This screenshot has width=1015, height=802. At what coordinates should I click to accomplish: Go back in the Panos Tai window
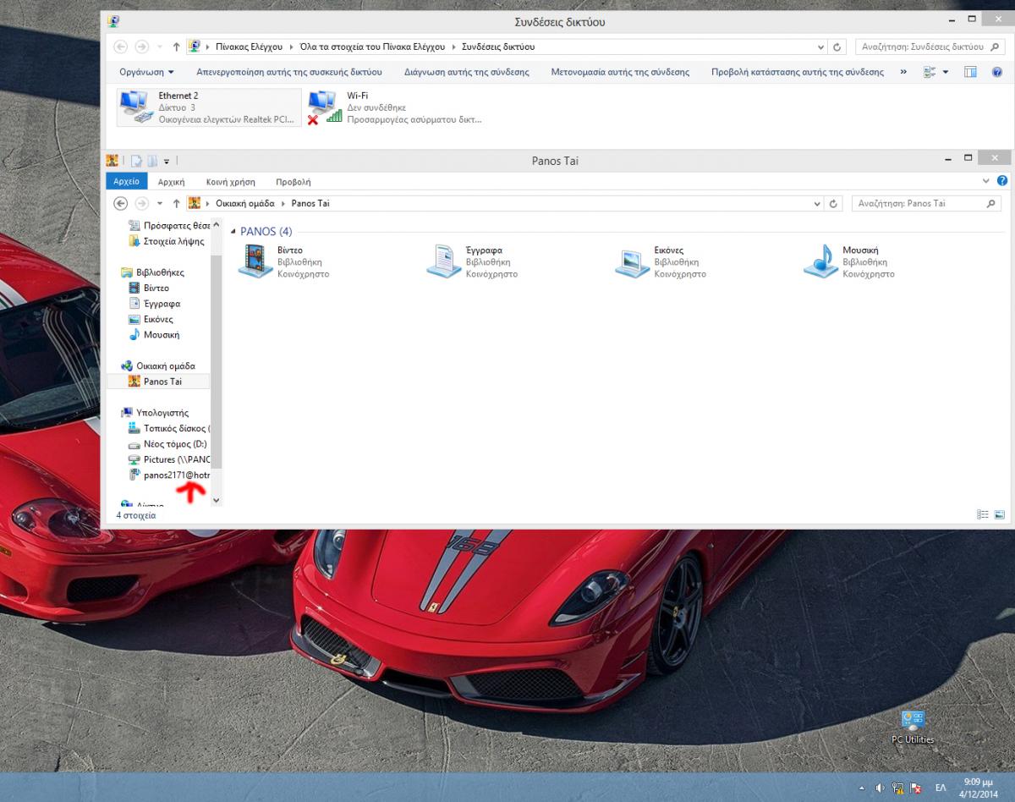click(121, 203)
